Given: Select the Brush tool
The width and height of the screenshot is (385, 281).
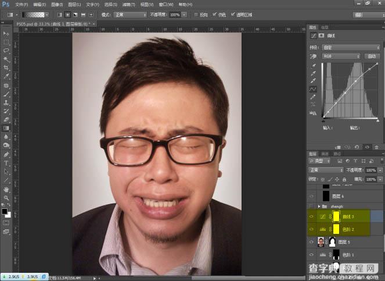Looking at the screenshot, I should click(6, 94).
